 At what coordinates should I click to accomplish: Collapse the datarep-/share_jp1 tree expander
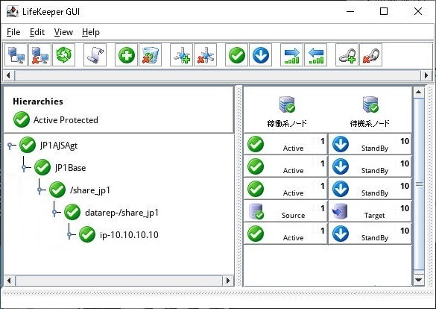pos(55,213)
